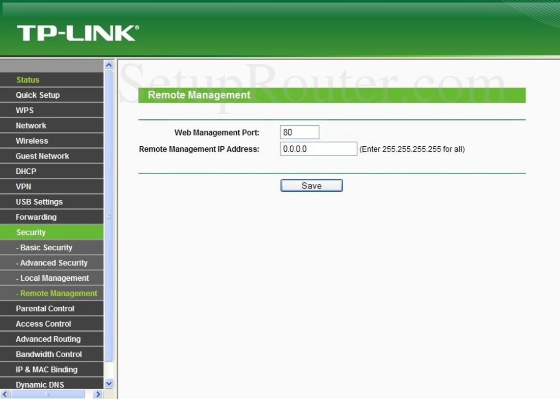Image resolution: width=560 pixels, height=399 pixels.
Task: Open Quick Setup in the sidebar
Action: [52, 95]
